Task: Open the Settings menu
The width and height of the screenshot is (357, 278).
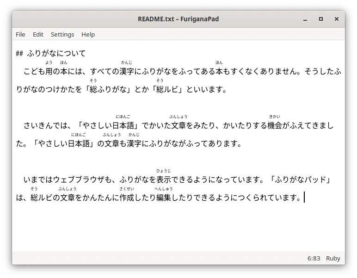Action: pyautogui.click(x=62, y=34)
